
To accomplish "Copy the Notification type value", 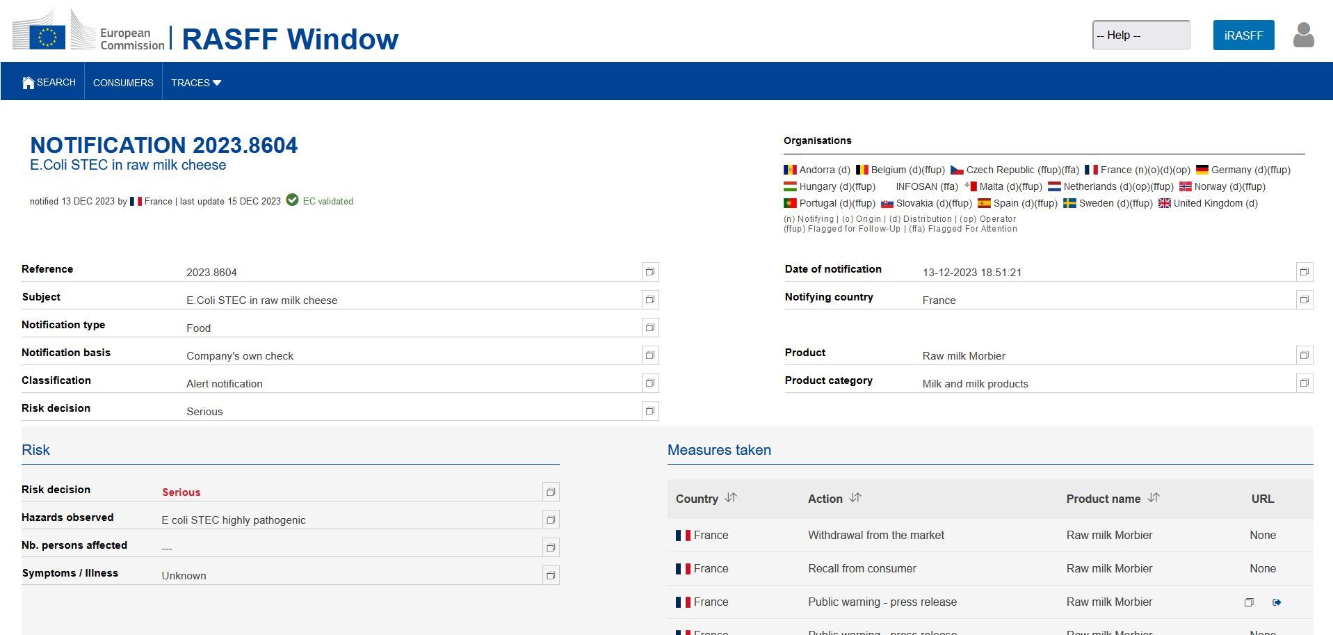I will (650, 328).
